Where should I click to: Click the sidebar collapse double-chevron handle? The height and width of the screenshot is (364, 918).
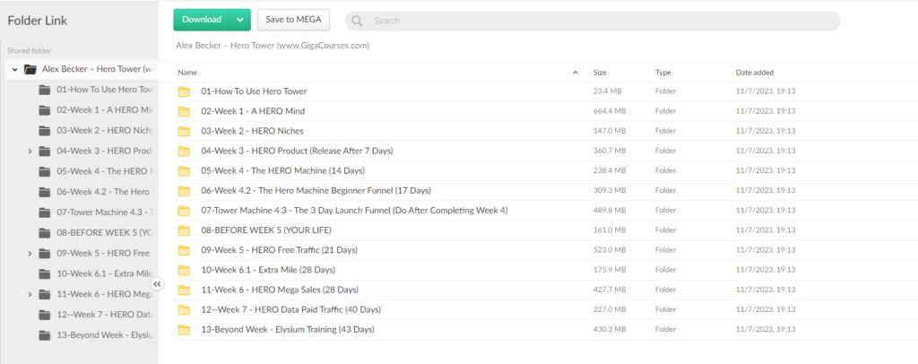(x=158, y=283)
